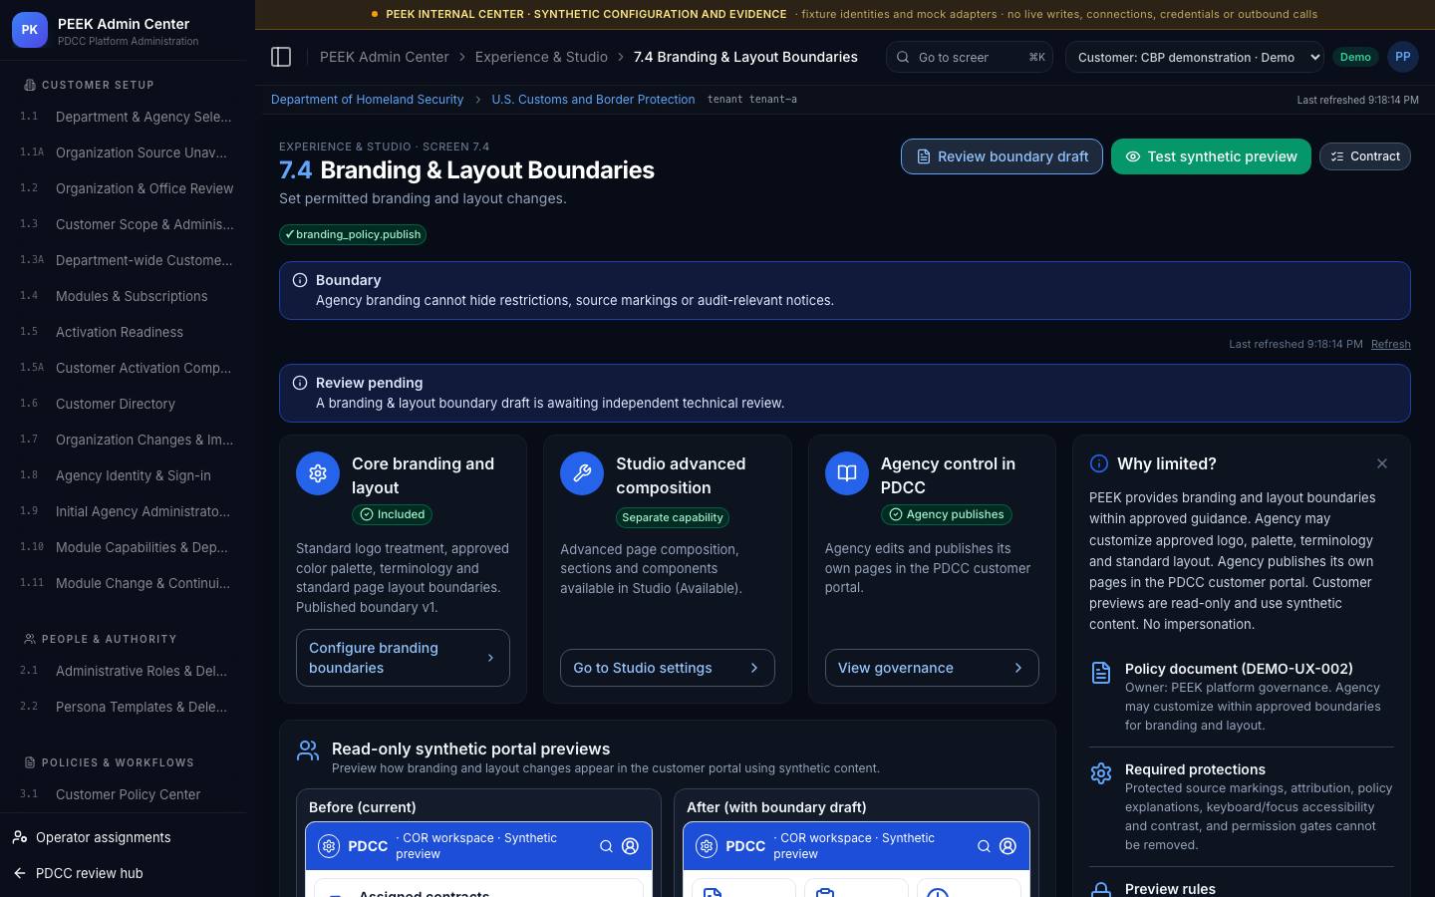Toggle the sidebar panel icon
Screen dimensions: 1435x897
pyautogui.click(x=281, y=57)
